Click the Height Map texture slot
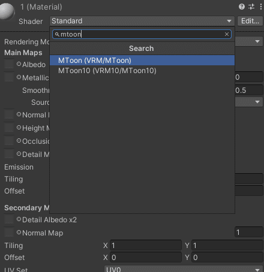 9,128
